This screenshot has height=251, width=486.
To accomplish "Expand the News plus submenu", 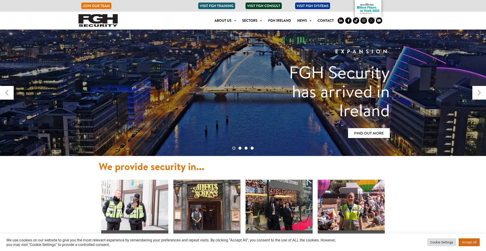I will click(310, 21).
